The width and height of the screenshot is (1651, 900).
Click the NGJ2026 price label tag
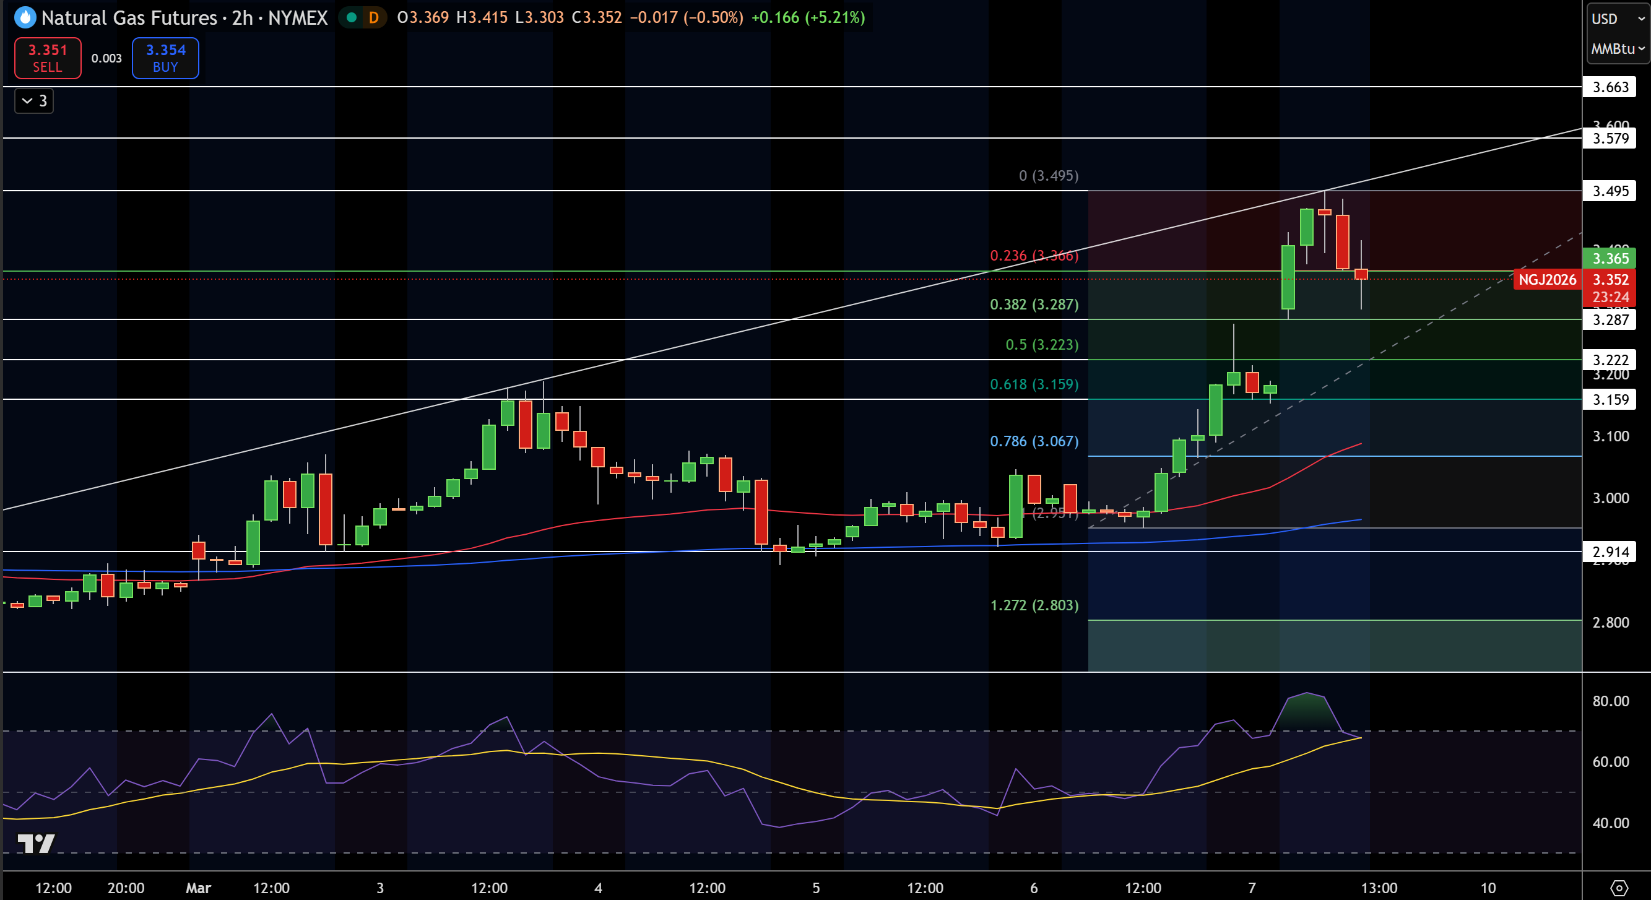point(1547,280)
